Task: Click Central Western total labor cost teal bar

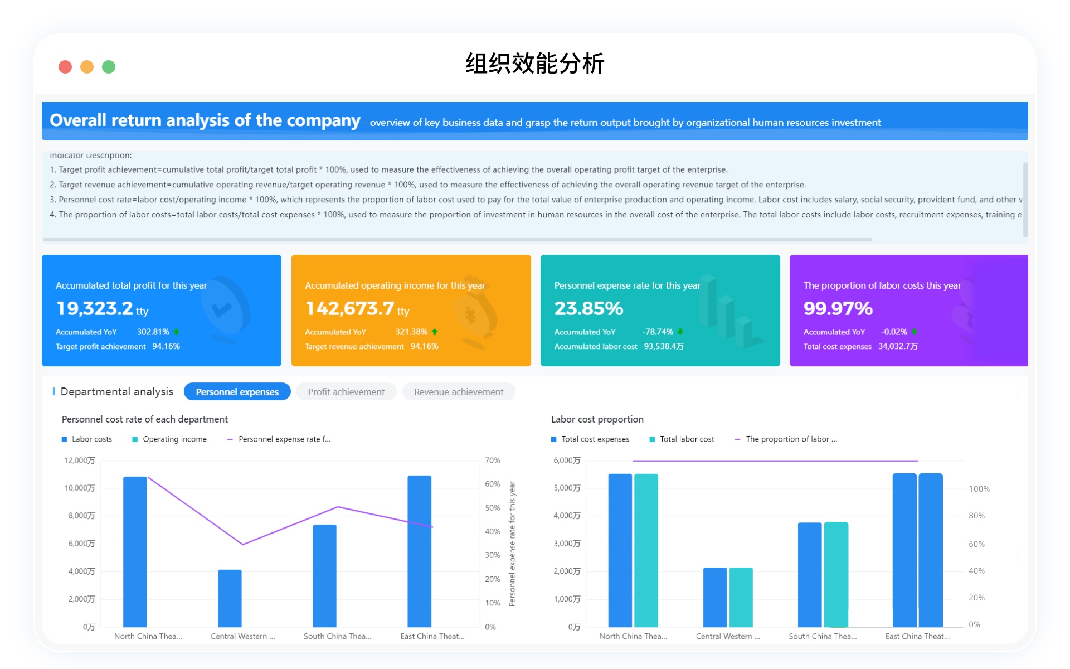Action: [x=741, y=597]
